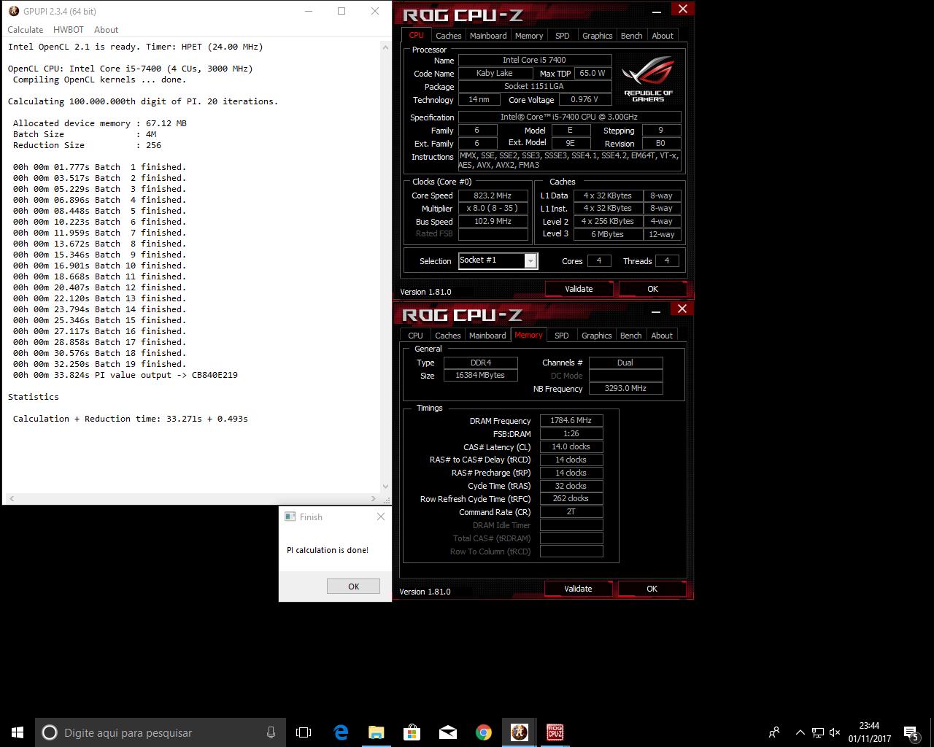Viewport: 934px width, 747px height.
Task: Launch Microsoft Edge from taskbar
Action: click(341, 732)
